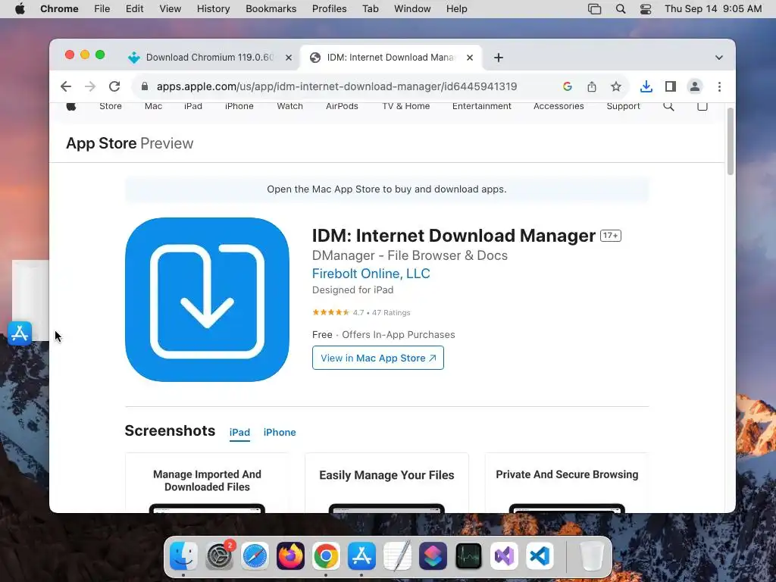Open System Settings from the Dock
This screenshot has width=776, height=582.
point(219,555)
